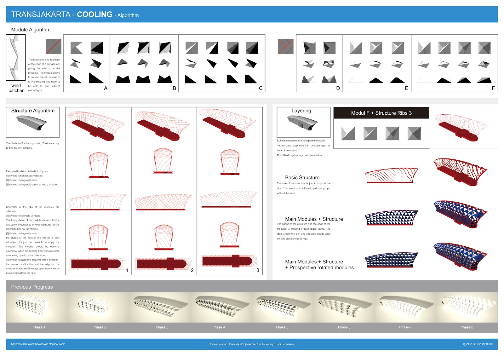Select the 'Phase 1' label
Screen dimensions: 504x356
click(x=39, y=327)
